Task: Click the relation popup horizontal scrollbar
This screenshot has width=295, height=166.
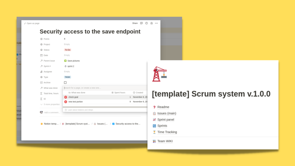Action: pos(105,107)
